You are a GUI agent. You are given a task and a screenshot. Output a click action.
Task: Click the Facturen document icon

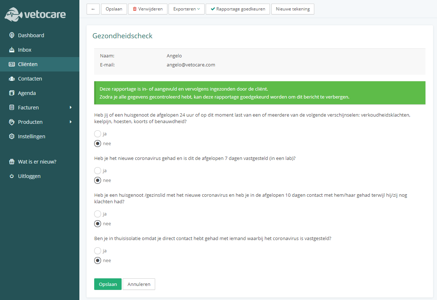click(x=12, y=108)
